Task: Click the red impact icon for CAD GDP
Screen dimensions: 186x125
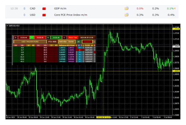Action: click(44, 9)
